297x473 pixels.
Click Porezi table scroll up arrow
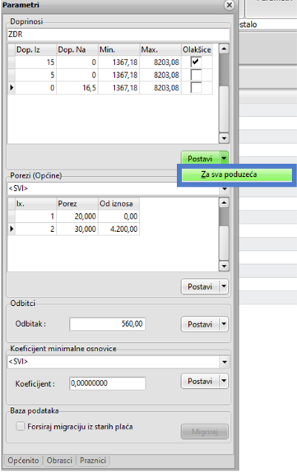[x=224, y=202]
